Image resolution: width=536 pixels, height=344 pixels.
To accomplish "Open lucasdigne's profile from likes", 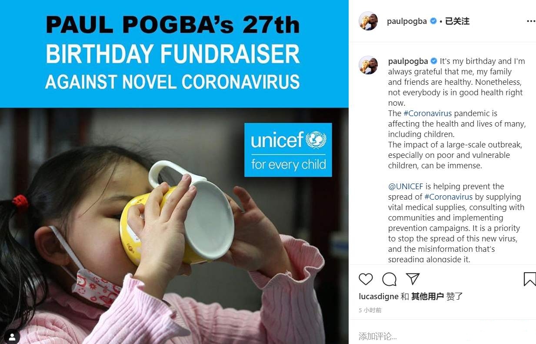I will (379, 297).
